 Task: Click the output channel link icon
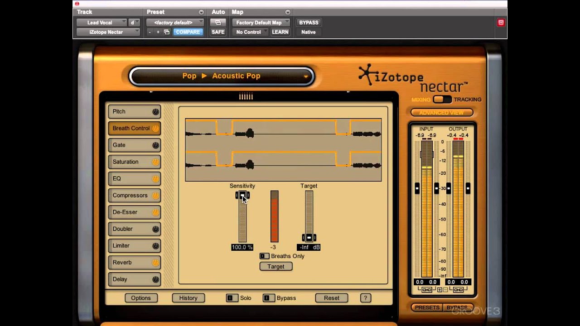pyautogui.click(x=458, y=289)
